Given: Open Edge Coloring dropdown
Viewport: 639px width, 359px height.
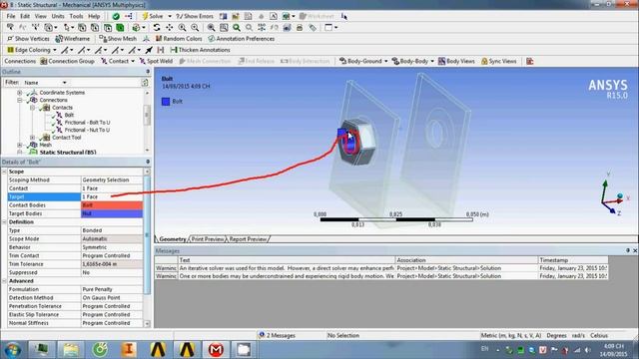Looking at the screenshot, I should (32, 50).
